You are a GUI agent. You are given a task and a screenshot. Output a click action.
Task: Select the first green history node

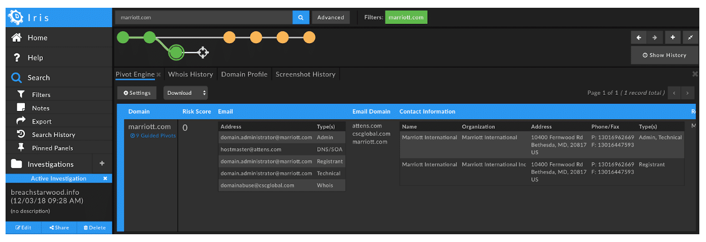[x=123, y=38]
